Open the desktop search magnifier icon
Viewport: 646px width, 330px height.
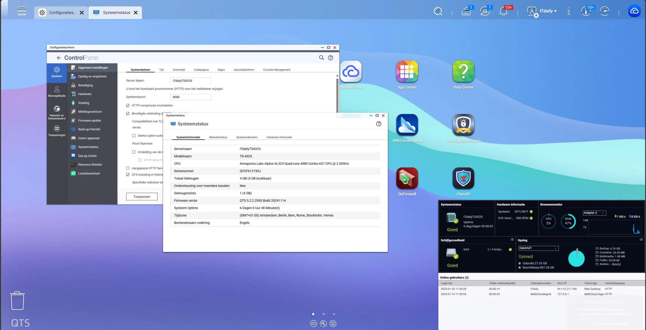[x=438, y=11]
